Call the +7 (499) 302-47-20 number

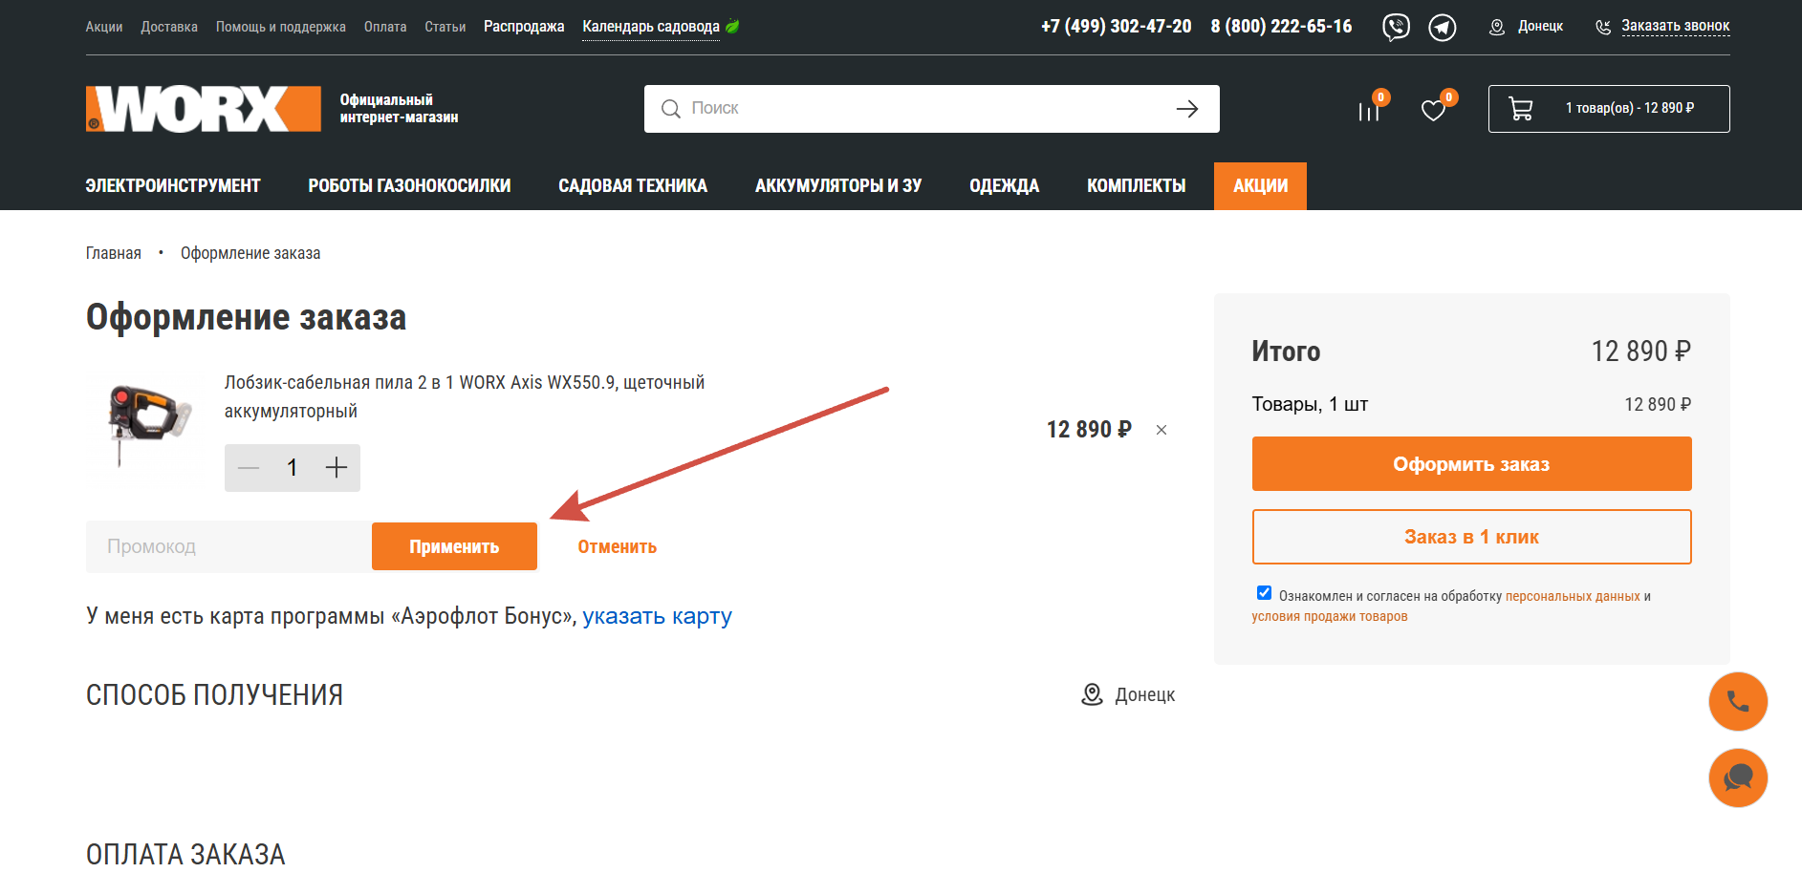pyautogui.click(x=1117, y=27)
